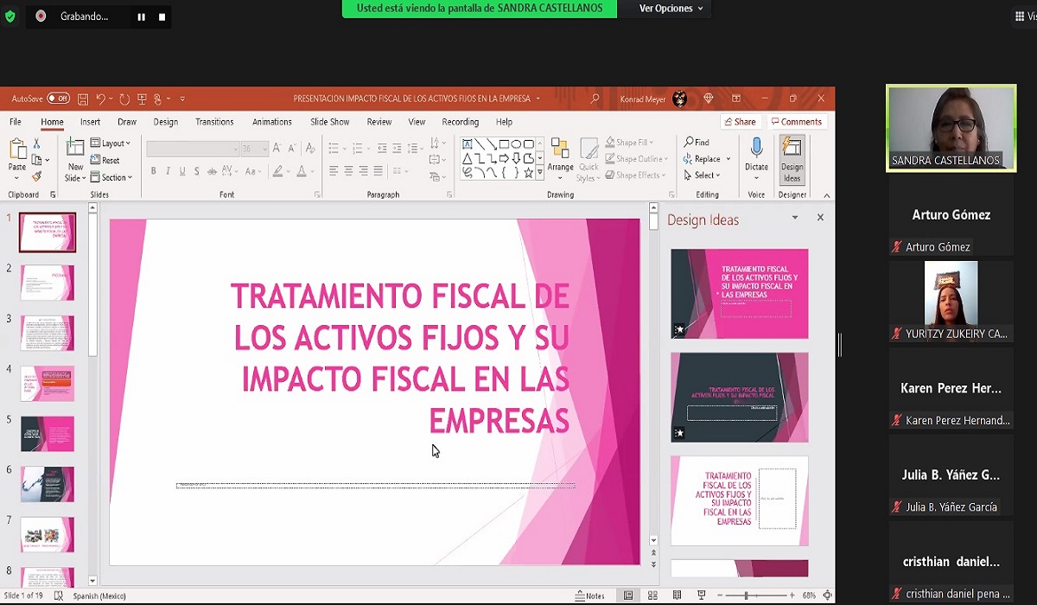Click Find in Editing group
This screenshot has width=1037, height=605.
click(697, 143)
